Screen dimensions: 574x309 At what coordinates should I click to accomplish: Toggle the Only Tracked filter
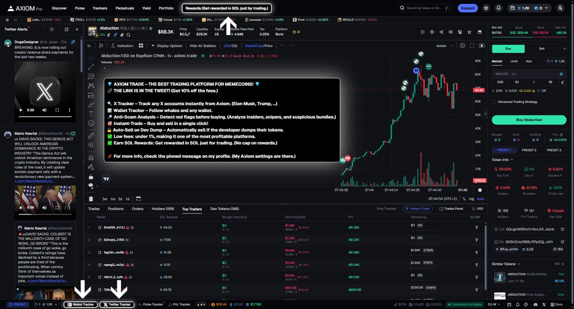pyautogui.click(x=386, y=209)
